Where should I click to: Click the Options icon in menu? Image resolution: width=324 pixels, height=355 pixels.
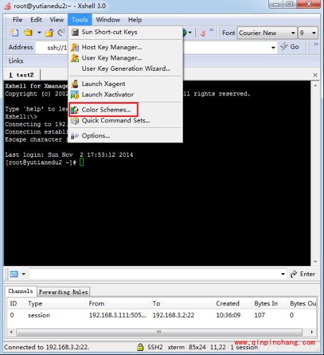click(x=75, y=136)
